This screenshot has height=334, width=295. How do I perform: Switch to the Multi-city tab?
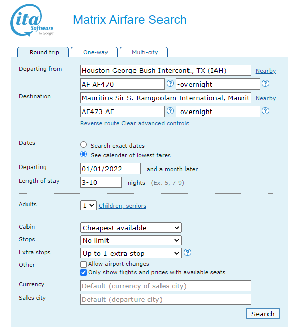pyautogui.click(x=144, y=52)
